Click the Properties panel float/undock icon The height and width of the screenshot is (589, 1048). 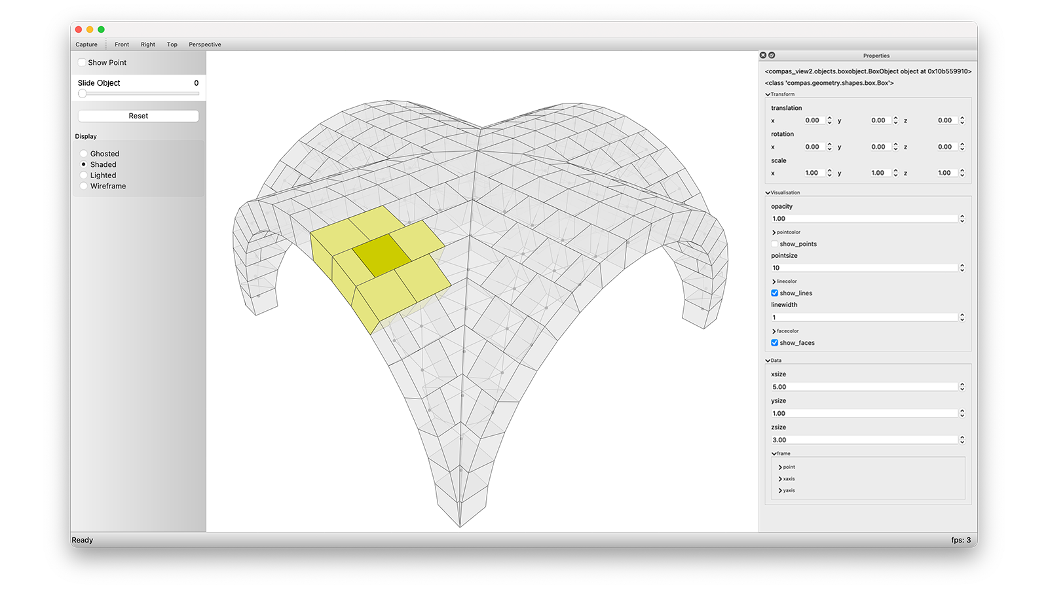point(772,55)
